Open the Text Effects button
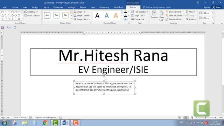 (x=126, y=19)
